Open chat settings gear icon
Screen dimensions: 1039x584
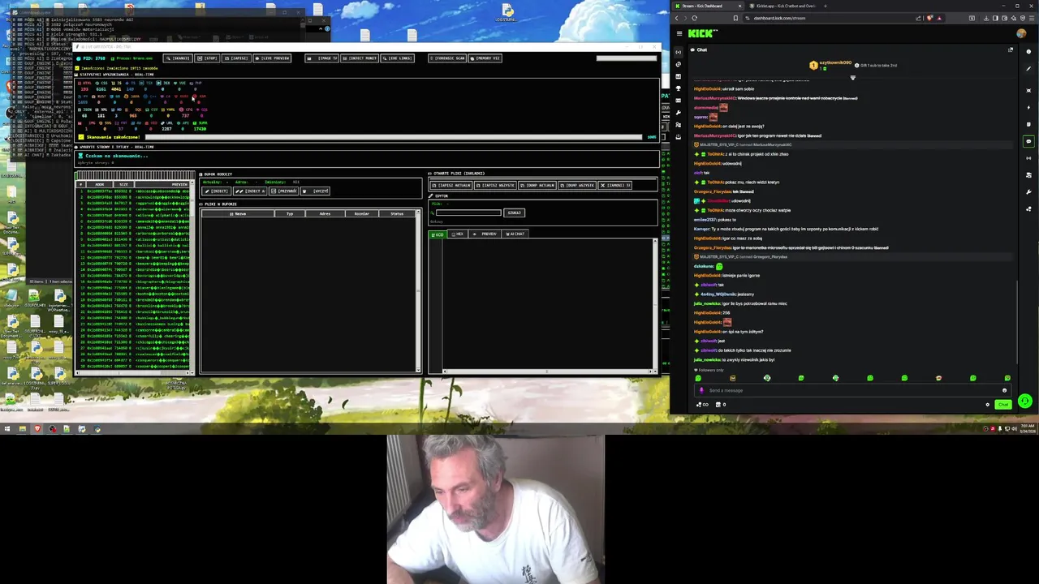click(987, 405)
